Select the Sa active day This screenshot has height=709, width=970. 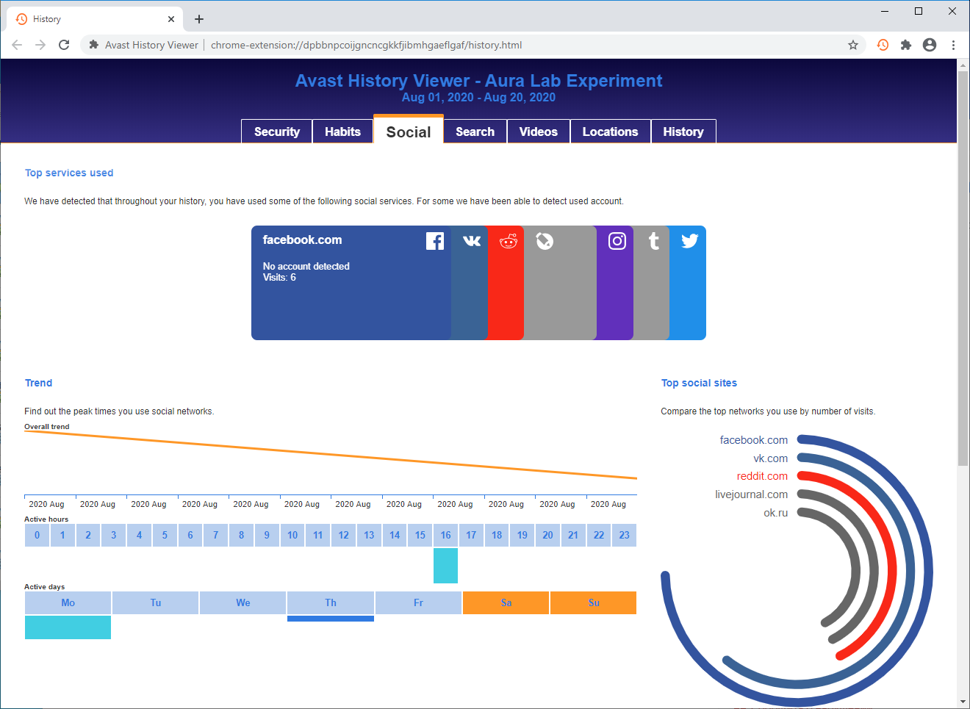(506, 602)
